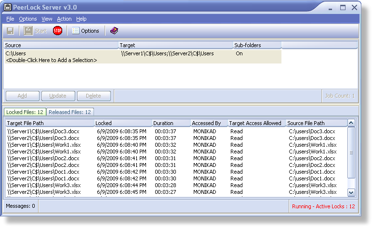The width and height of the screenshot is (373, 228).
Task: Sort by Duration column header
Action: pyautogui.click(x=171, y=123)
